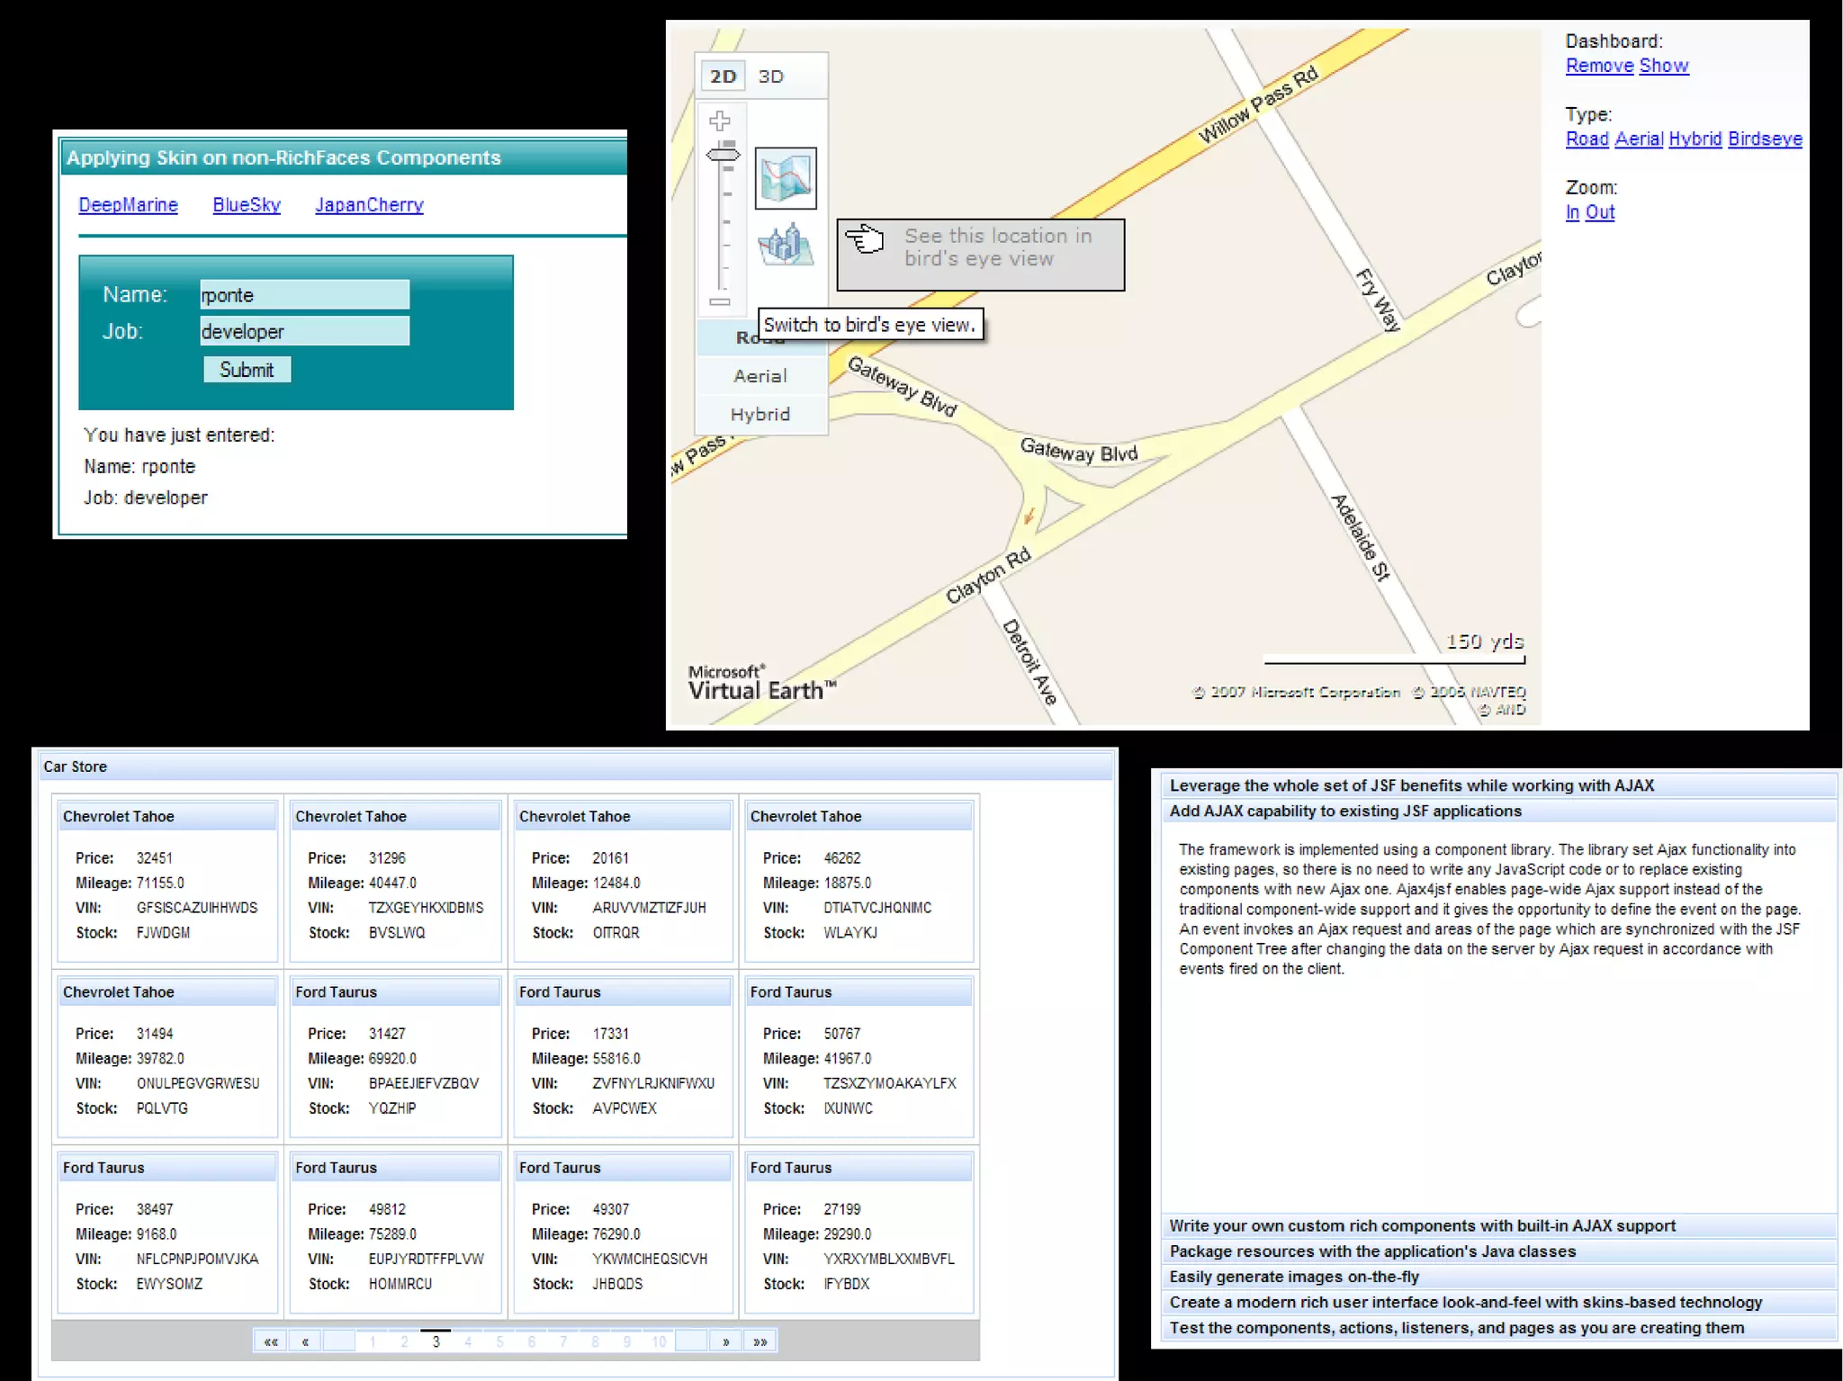1843x1381 pixels.
Task: Click the road map style icon
Action: coord(786,178)
